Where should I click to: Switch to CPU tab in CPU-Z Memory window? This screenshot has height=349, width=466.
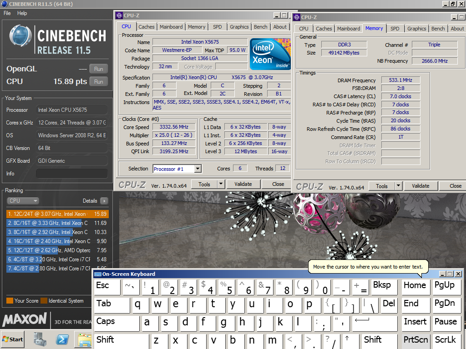pos(304,29)
